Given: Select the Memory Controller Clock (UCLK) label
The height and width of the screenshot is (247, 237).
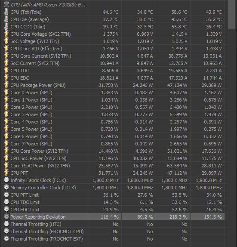Looking at the screenshot, I should point(43,188).
